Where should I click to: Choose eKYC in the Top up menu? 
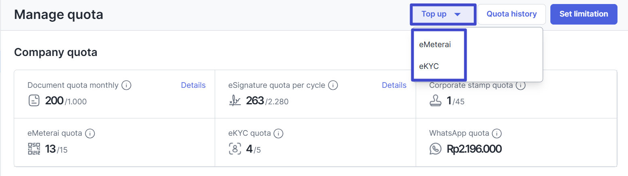[429, 66]
